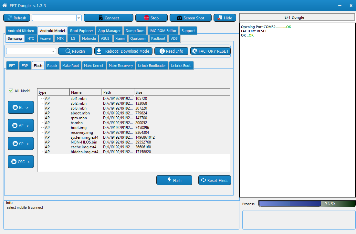The image size is (356, 234).
Task: Click the Screen Shot button
Action: 191,18
